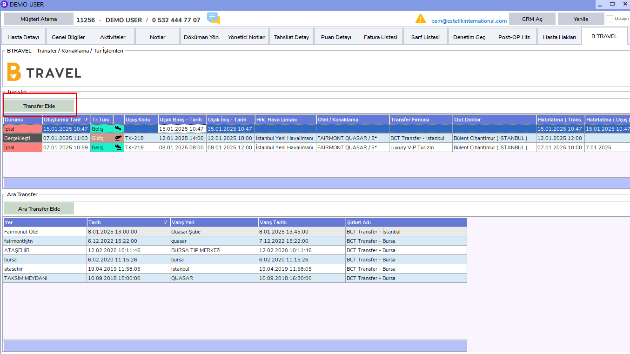The image size is (630, 354).
Task: Click the Gidiş transfer type cell
Action: click(102, 138)
